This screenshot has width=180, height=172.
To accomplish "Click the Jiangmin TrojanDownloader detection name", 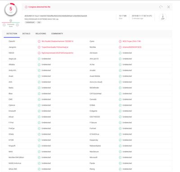I will (x=55, y=47).
